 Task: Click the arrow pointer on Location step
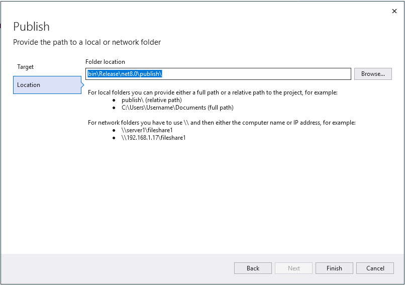click(83, 85)
